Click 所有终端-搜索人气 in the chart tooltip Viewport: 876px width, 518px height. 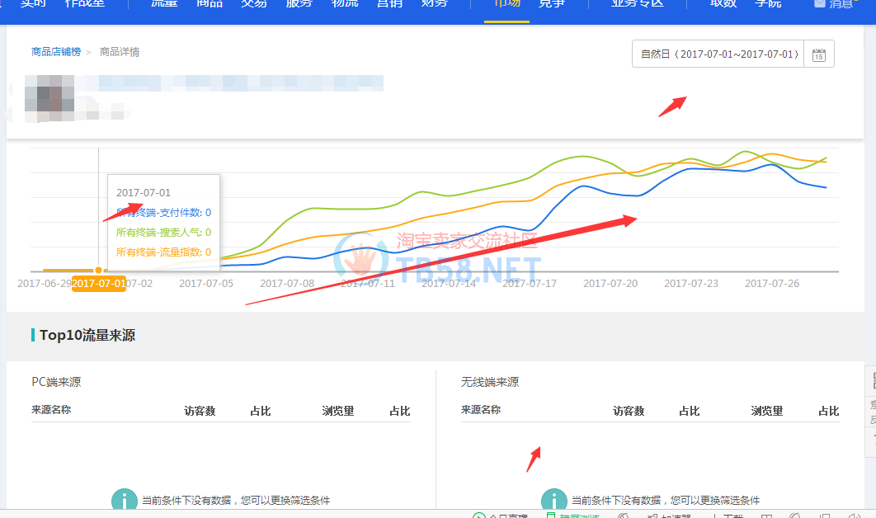point(163,233)
